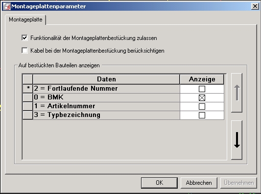261x194 pixels.
Task: Move selected row up with the up arrow
Action: click(237, 93)
